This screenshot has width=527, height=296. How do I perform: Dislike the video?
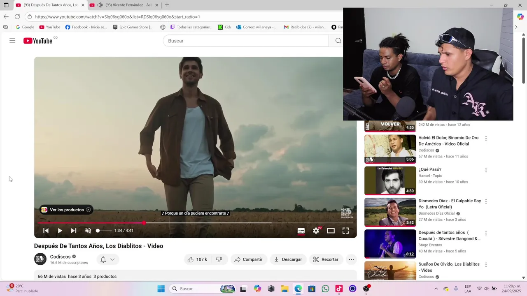(219, 259)
